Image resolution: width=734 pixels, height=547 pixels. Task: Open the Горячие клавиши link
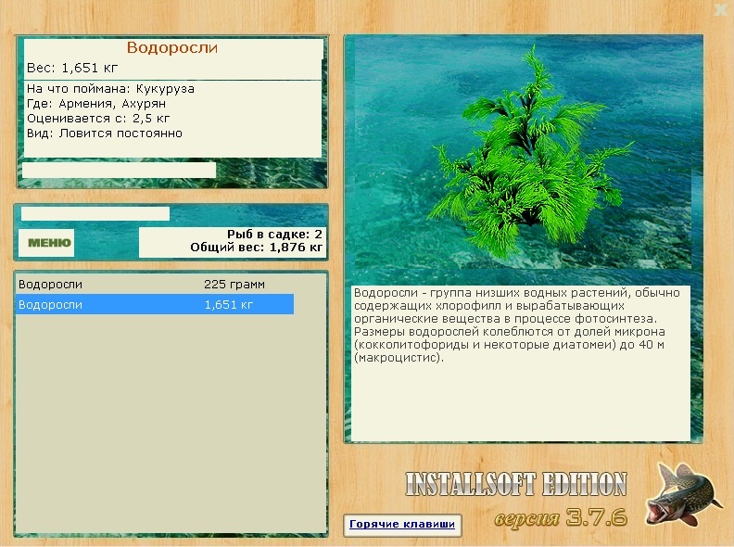(x=402, y=525)
